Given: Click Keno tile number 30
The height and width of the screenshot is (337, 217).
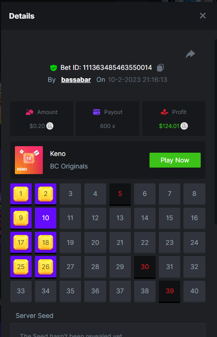Looking at the screenshot, I should 145,267.
